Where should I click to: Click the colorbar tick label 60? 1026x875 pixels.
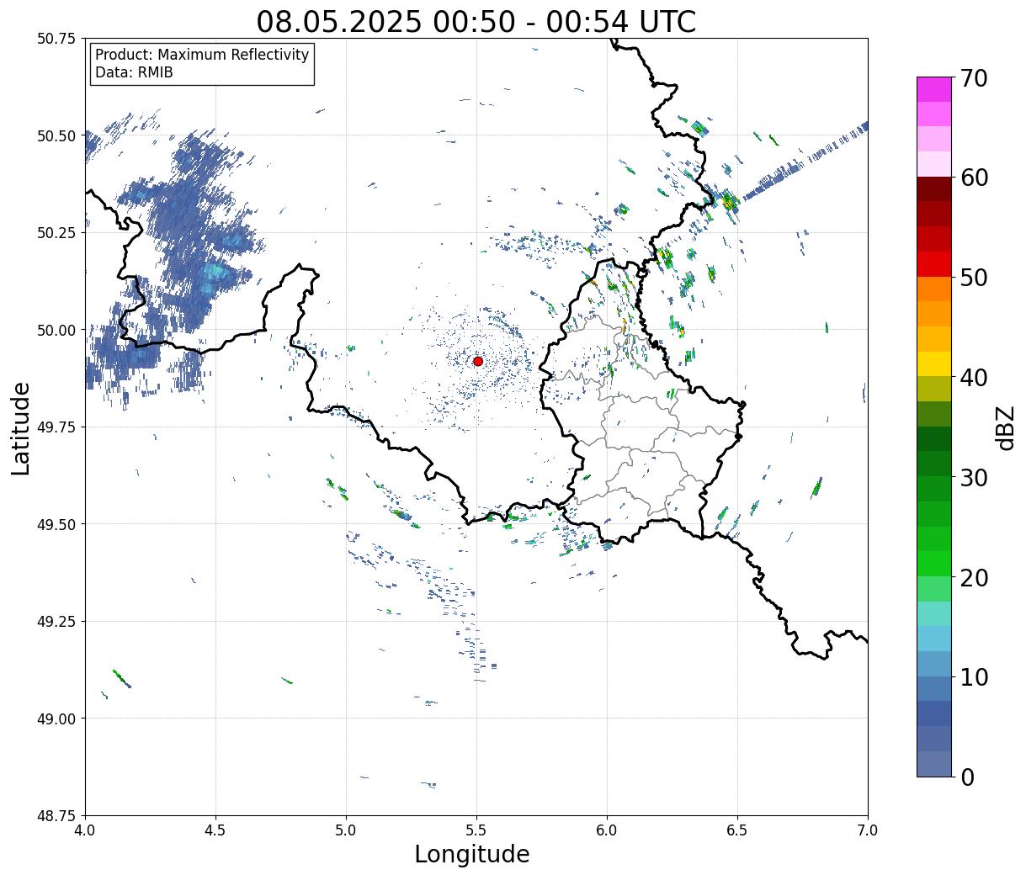[x=974, y=178]
